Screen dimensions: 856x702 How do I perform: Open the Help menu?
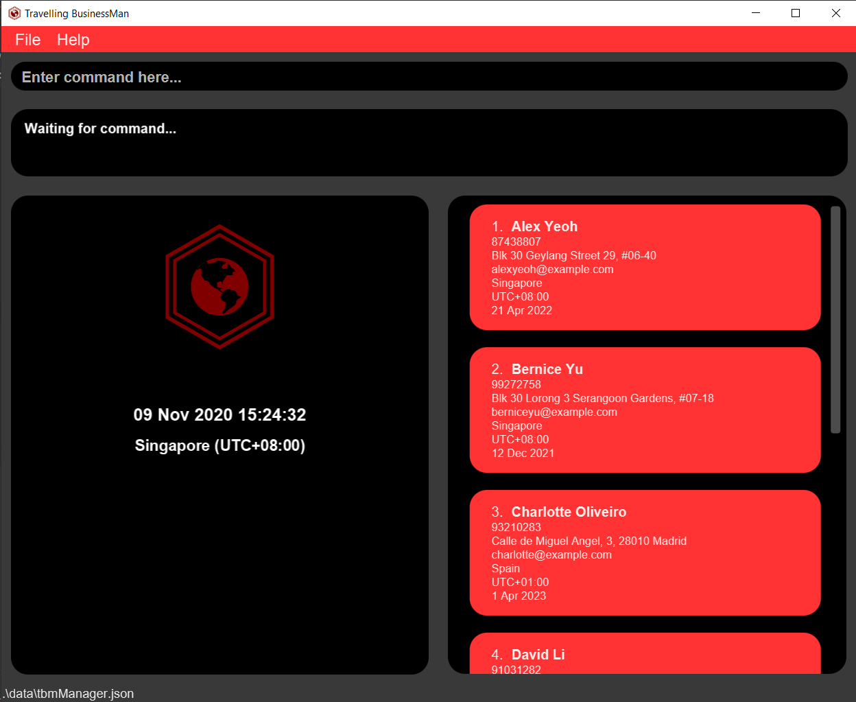[73, 40]
